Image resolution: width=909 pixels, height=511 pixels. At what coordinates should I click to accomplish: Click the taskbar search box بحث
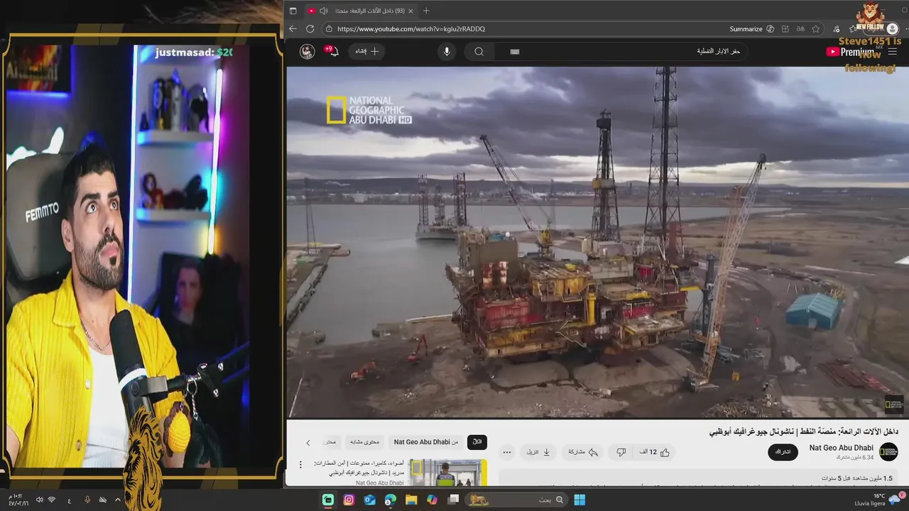tap(517, 500)
